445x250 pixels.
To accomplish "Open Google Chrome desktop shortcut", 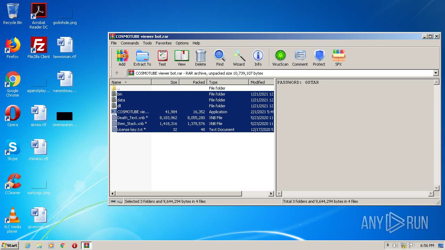I will click(x=13, y=84).
